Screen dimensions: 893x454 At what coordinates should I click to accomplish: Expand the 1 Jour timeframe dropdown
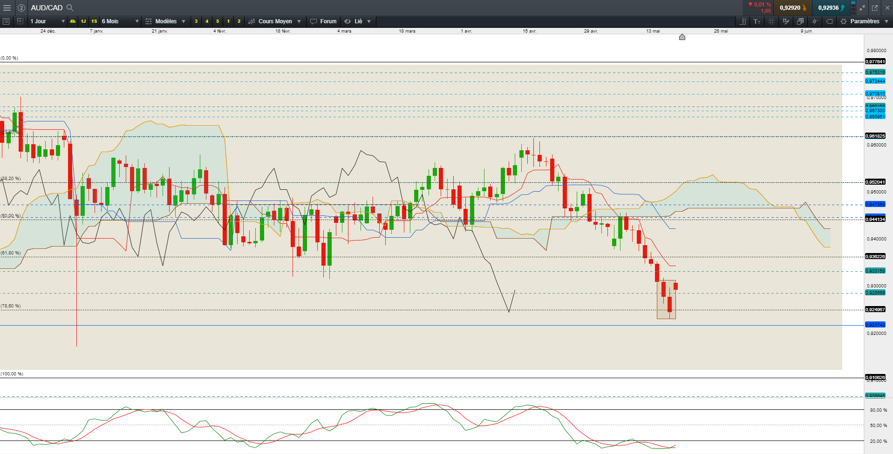pyautogui.click(x=63, y=21)
